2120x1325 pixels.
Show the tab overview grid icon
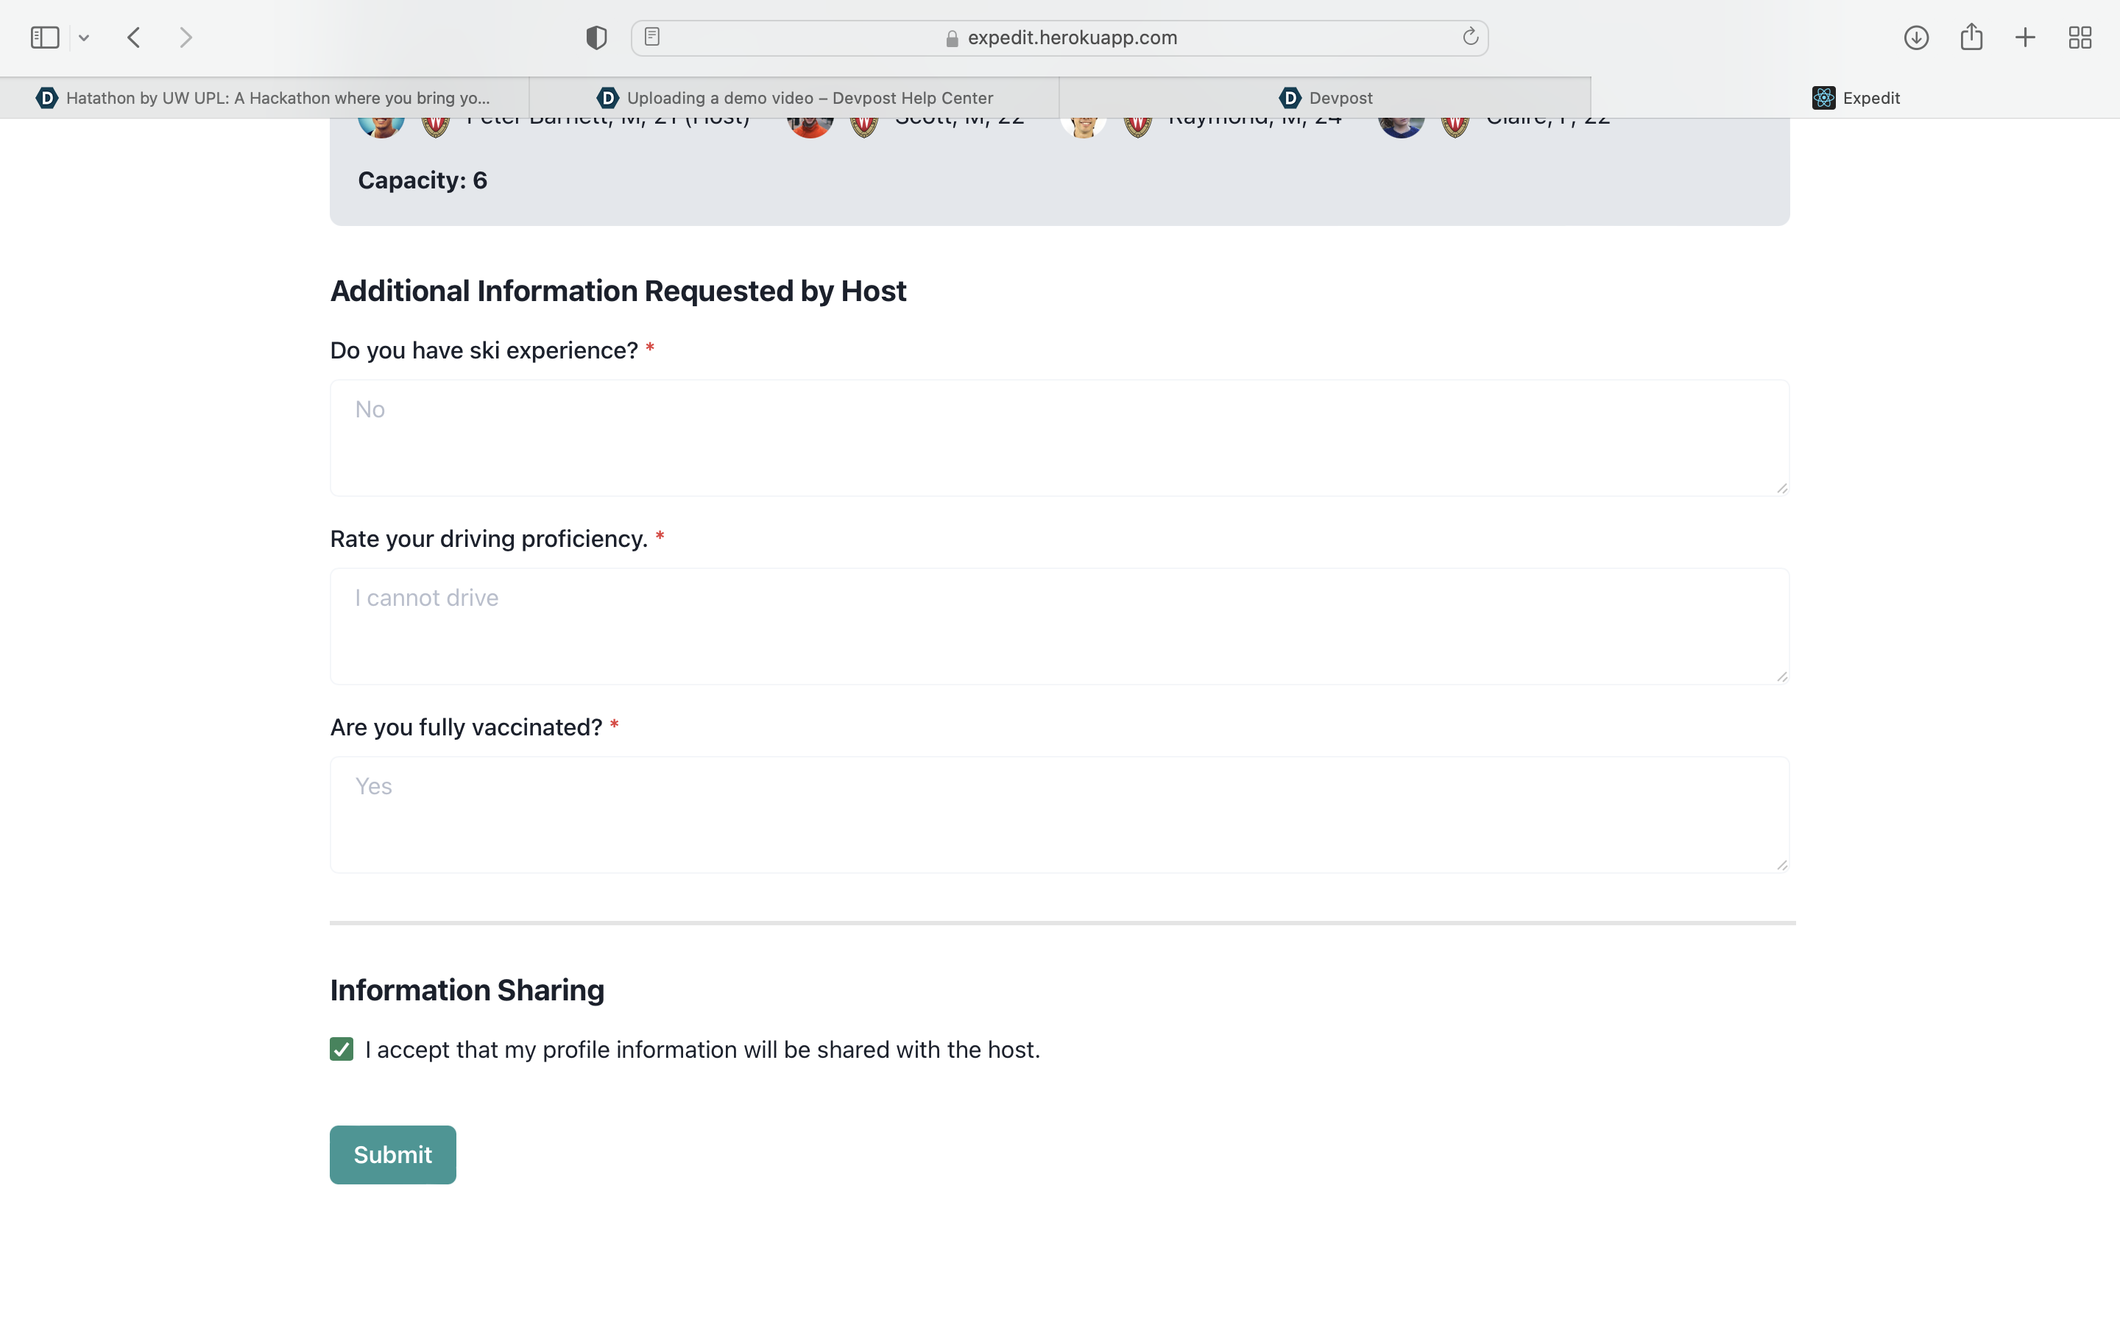coord(2080,38)
